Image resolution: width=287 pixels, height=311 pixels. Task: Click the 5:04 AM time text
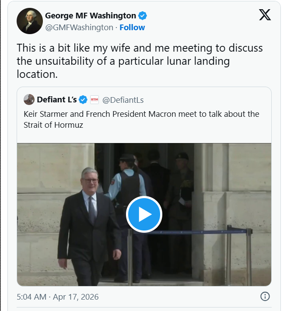click(x=31, y=297)
